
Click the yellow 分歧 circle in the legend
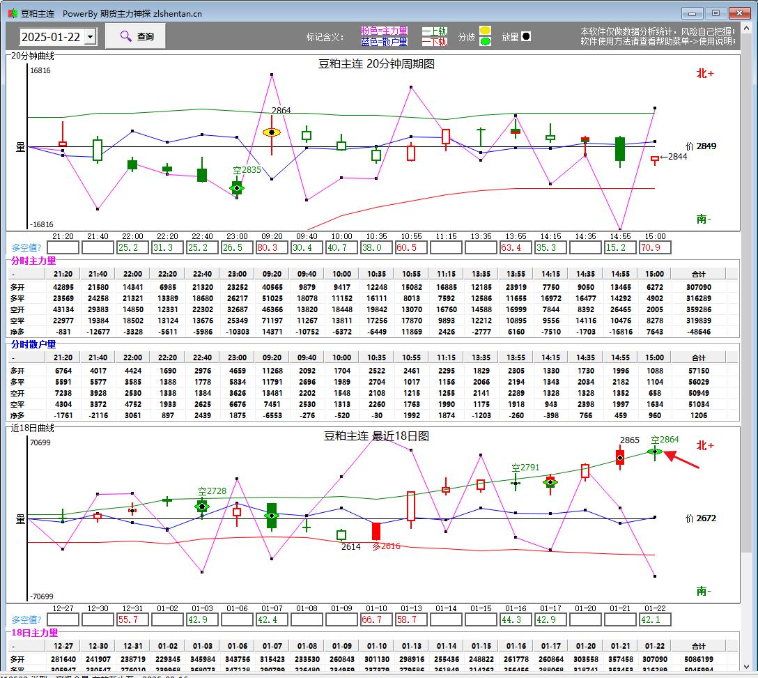tap(485, 31)
